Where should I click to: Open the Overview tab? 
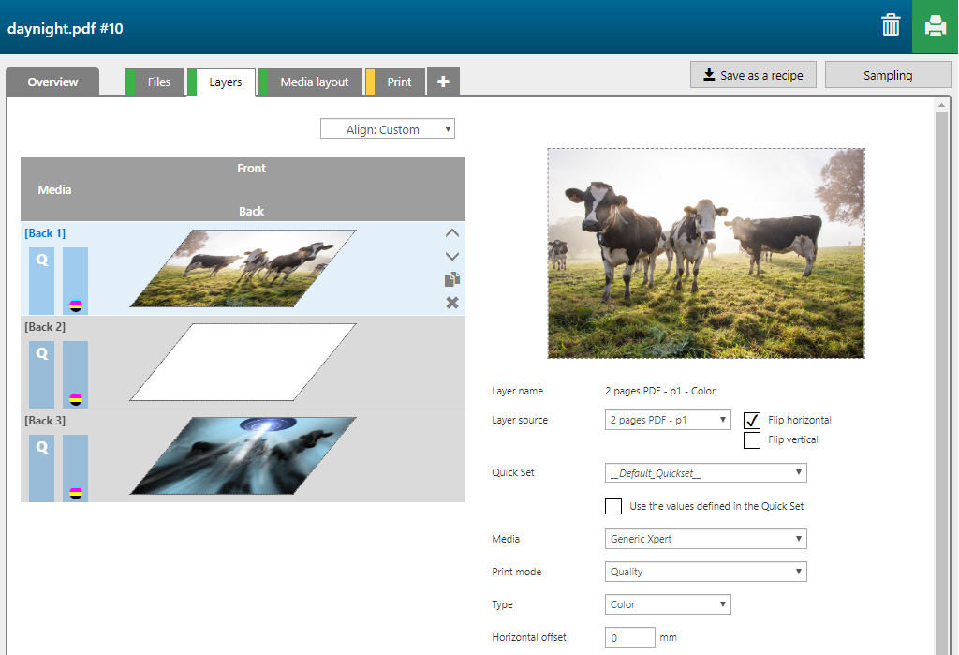click(52, 82)
